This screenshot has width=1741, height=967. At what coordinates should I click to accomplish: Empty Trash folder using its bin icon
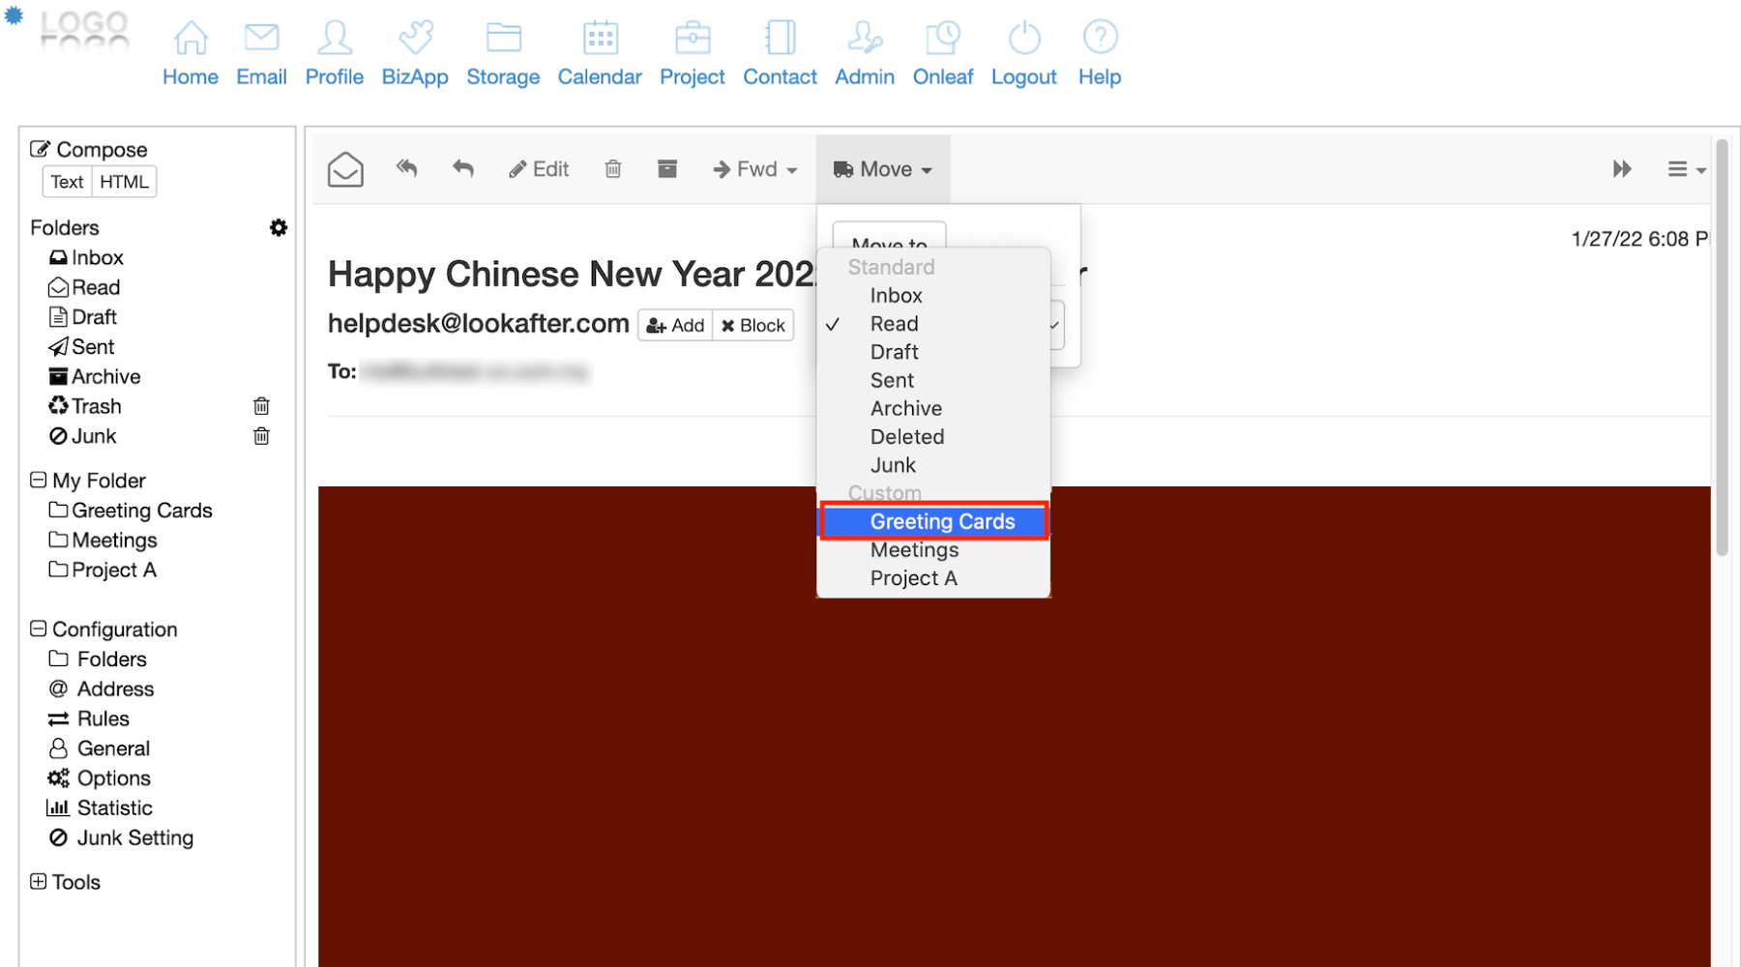pyautogui.click(x=261, y=406)
